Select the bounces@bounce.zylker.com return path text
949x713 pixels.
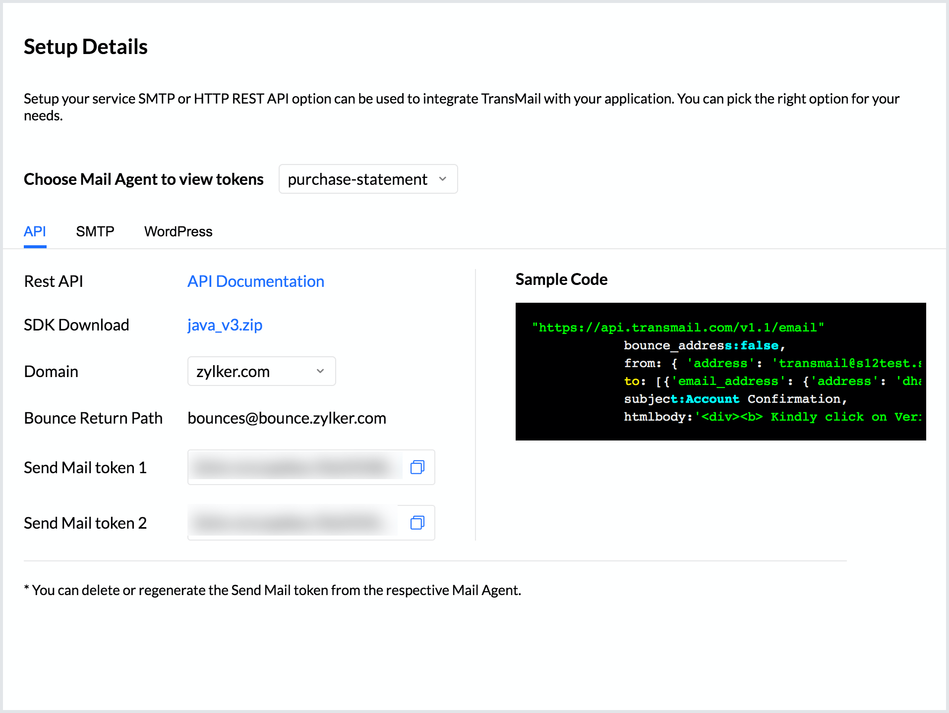(x=287, y=418)
